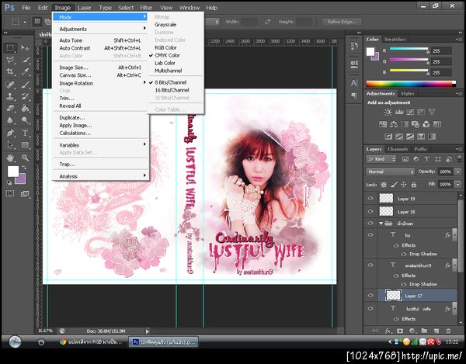
Task: Select the Eyedropper tool
Action: [x=25, y=72]
